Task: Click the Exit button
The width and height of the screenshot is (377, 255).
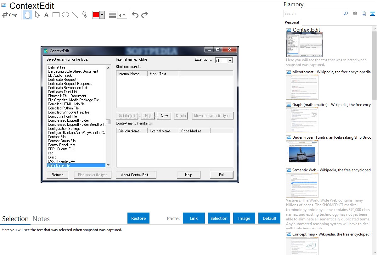Action: tap(222, 175)
